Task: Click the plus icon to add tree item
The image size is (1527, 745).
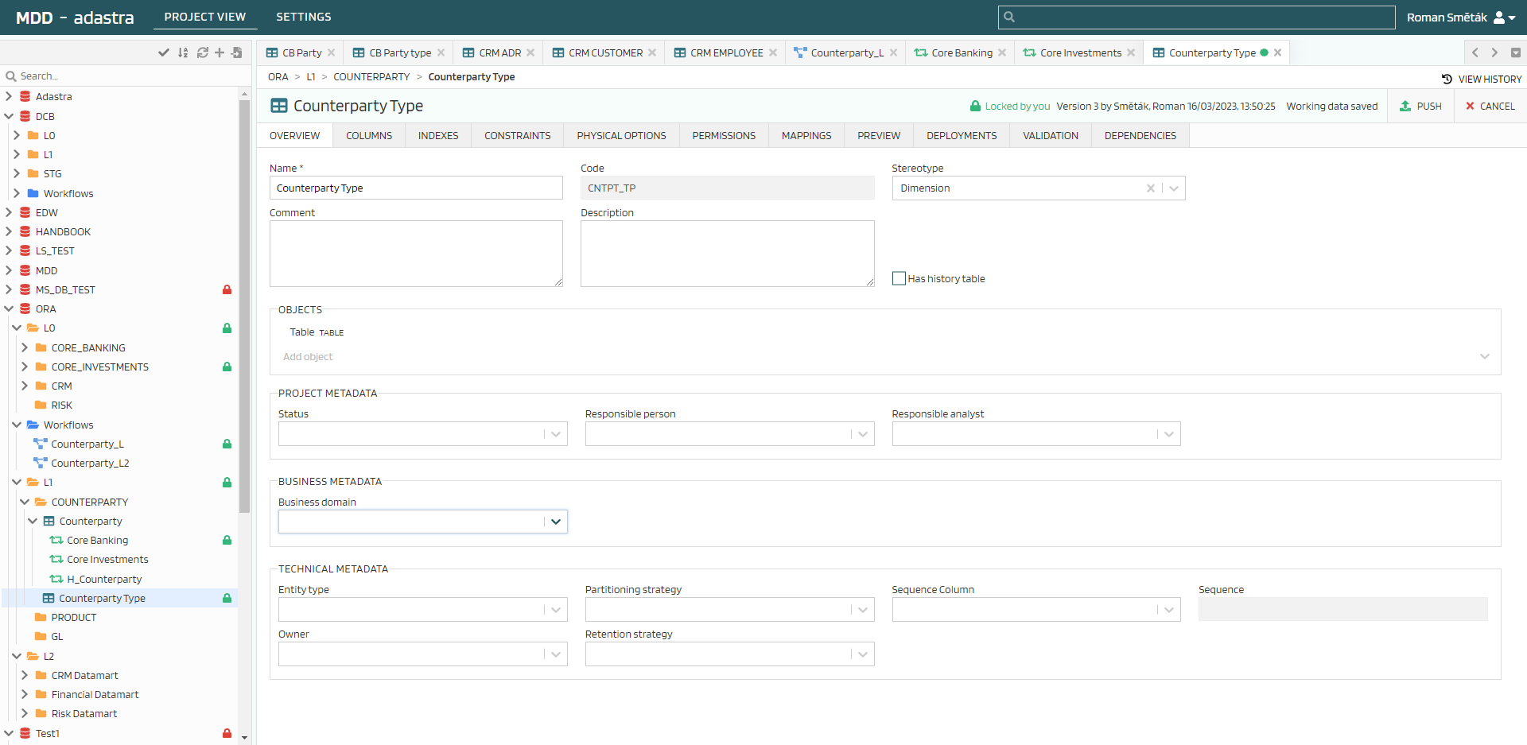Action: click(x=220, y=52)
